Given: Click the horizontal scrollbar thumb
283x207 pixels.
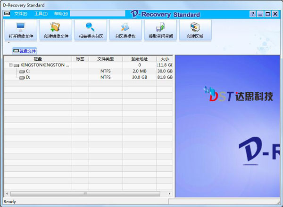Looking at the screenshot, I should pos(85,194).
